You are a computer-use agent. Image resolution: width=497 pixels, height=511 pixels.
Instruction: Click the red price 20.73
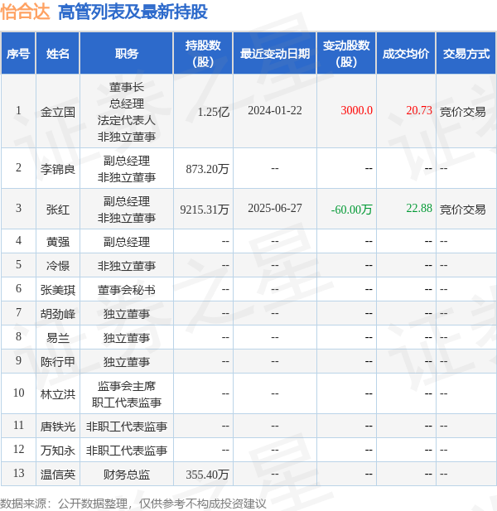coord(419,110)
